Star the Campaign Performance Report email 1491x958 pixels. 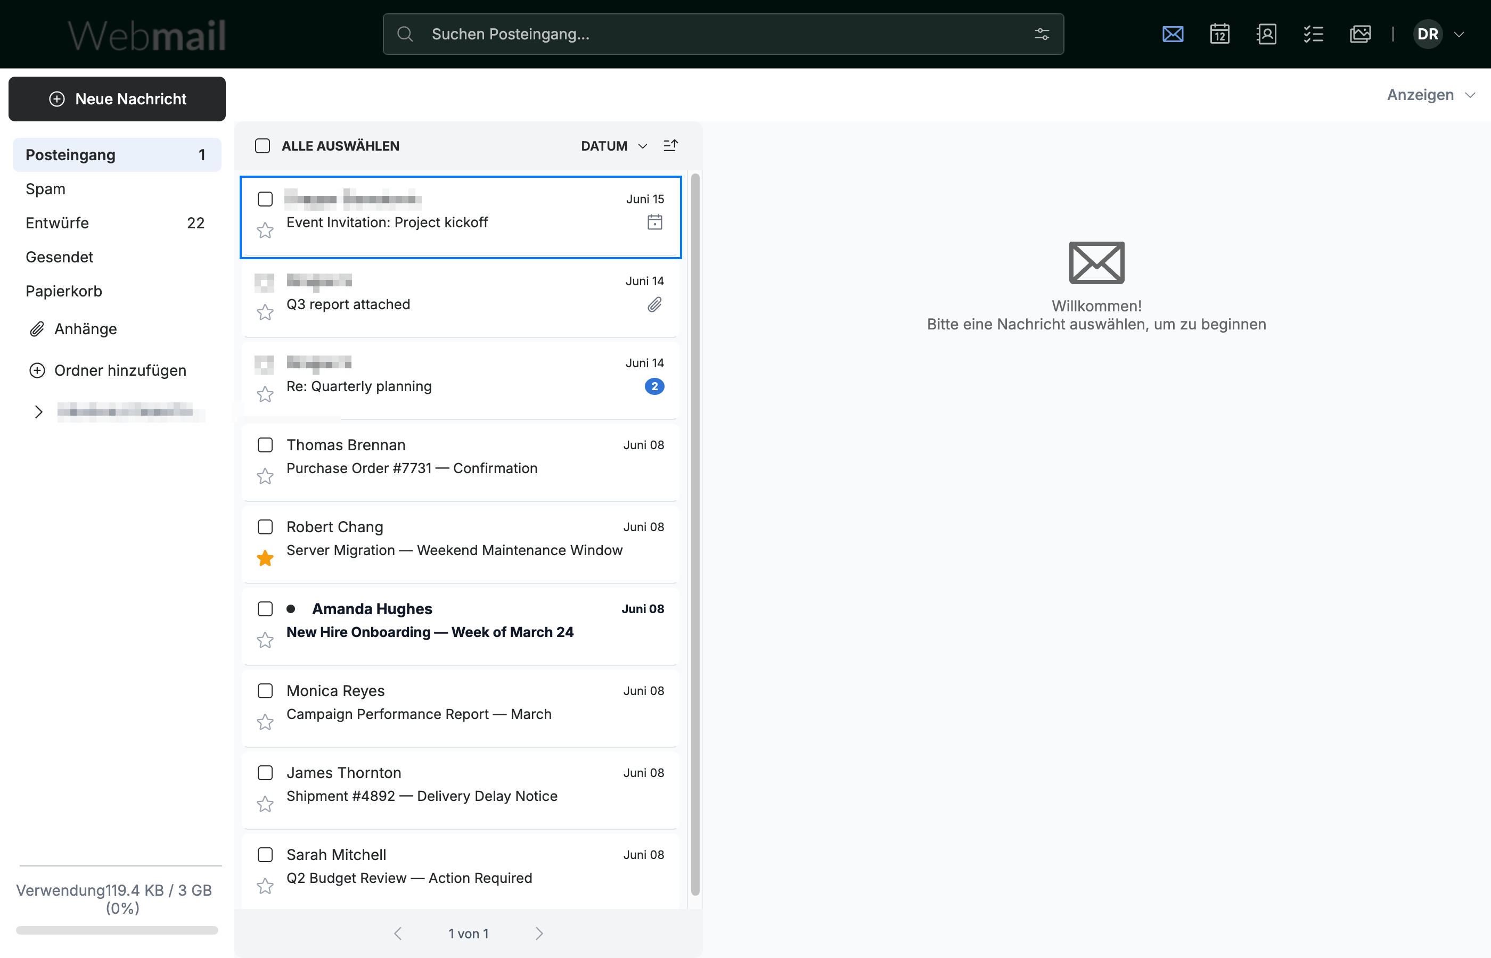coord(265,722)
